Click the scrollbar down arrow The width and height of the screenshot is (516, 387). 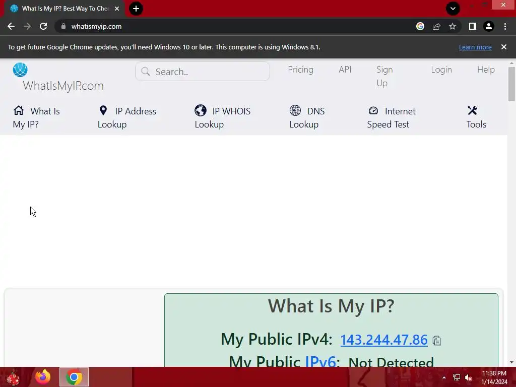(x=511, y=362)
